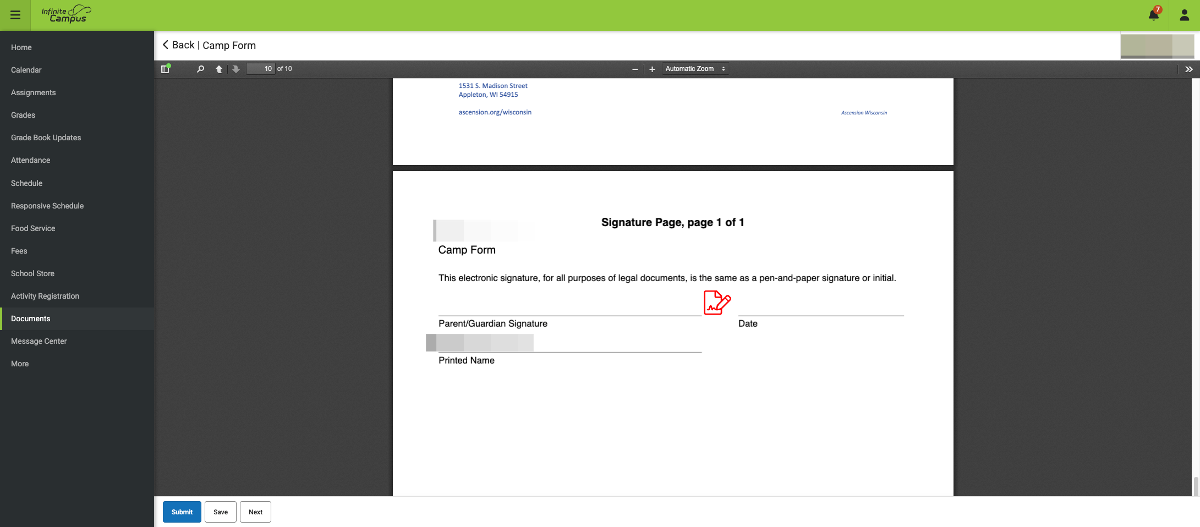Open Attendance in the sidebar
This screenshot has height=527, width=1200.
point(77,160)
